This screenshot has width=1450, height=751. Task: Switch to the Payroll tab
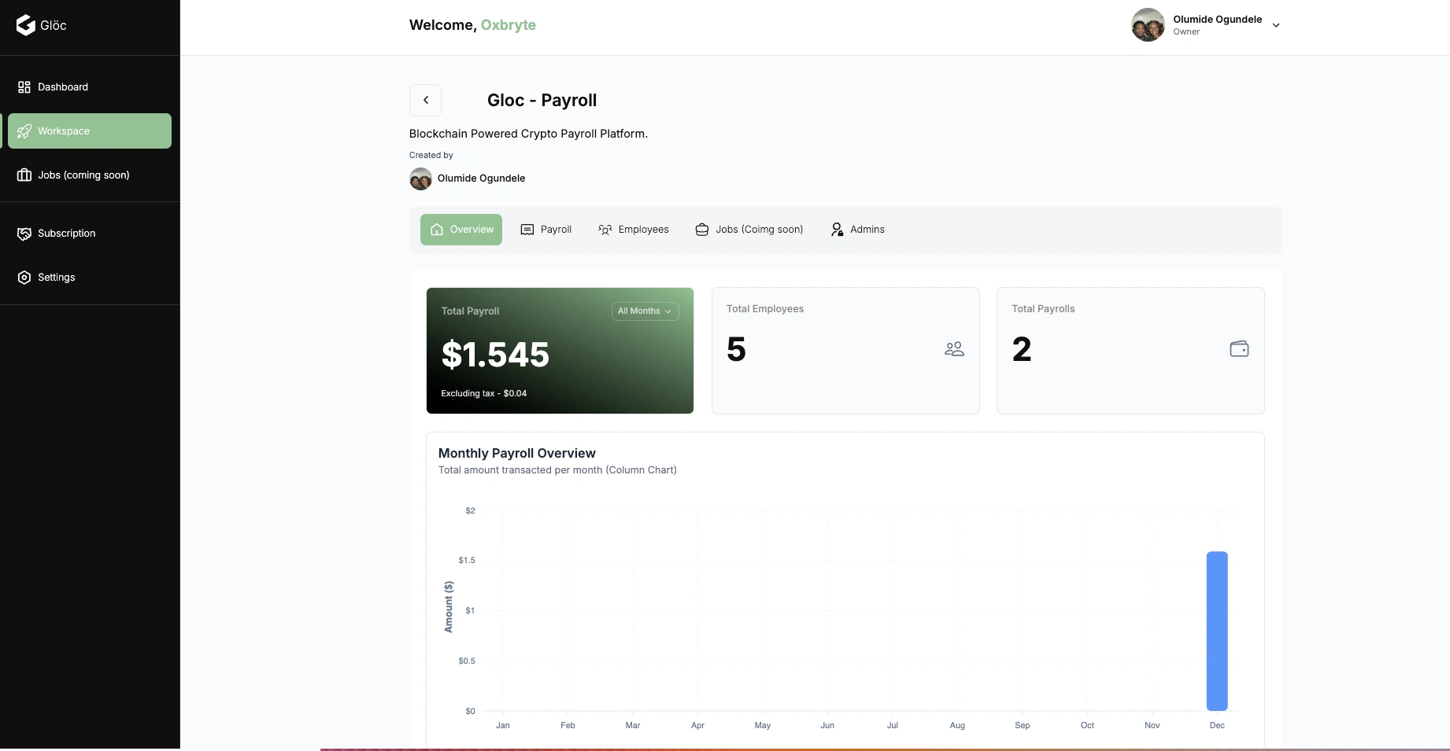[546, 230]
